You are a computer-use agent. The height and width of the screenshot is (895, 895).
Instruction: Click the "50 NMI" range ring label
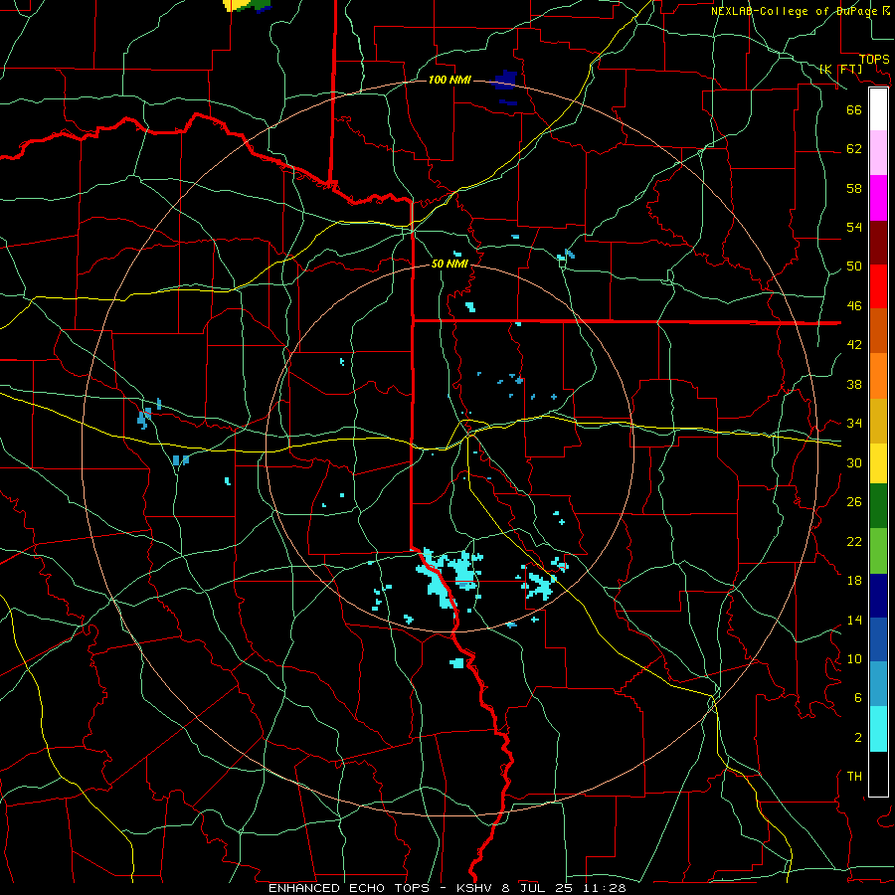click(x=449, y=264)
